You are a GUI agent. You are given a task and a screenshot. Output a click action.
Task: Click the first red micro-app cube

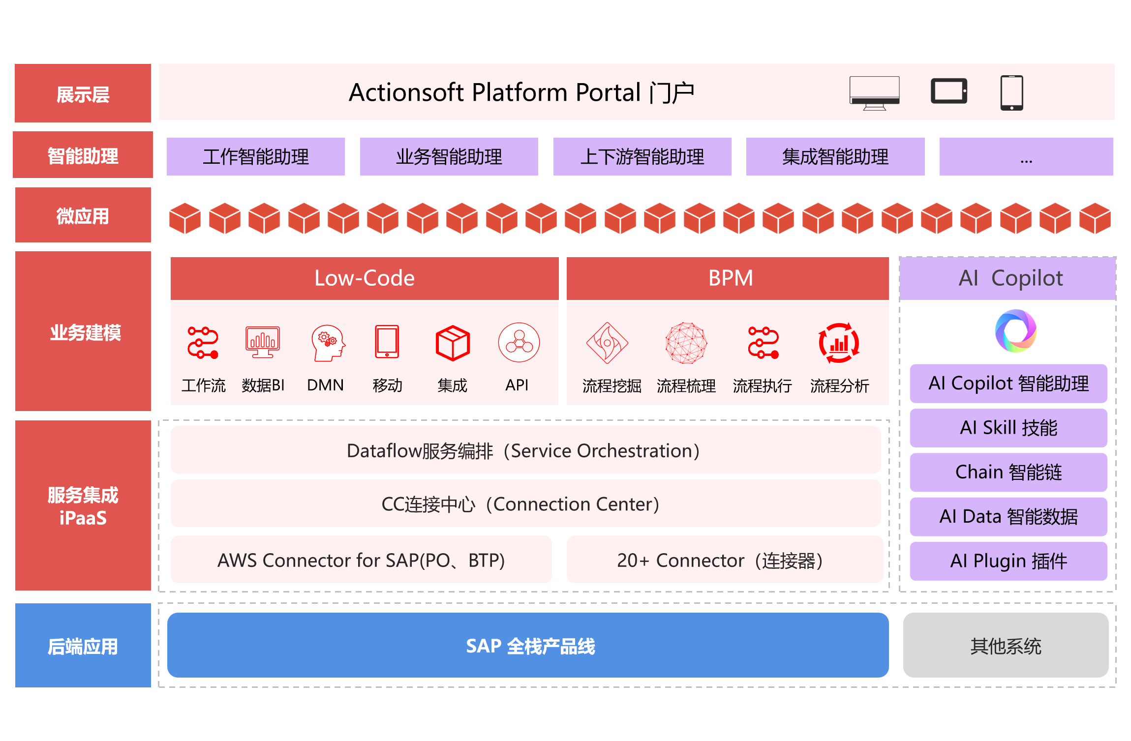click(x=184, y=218)
